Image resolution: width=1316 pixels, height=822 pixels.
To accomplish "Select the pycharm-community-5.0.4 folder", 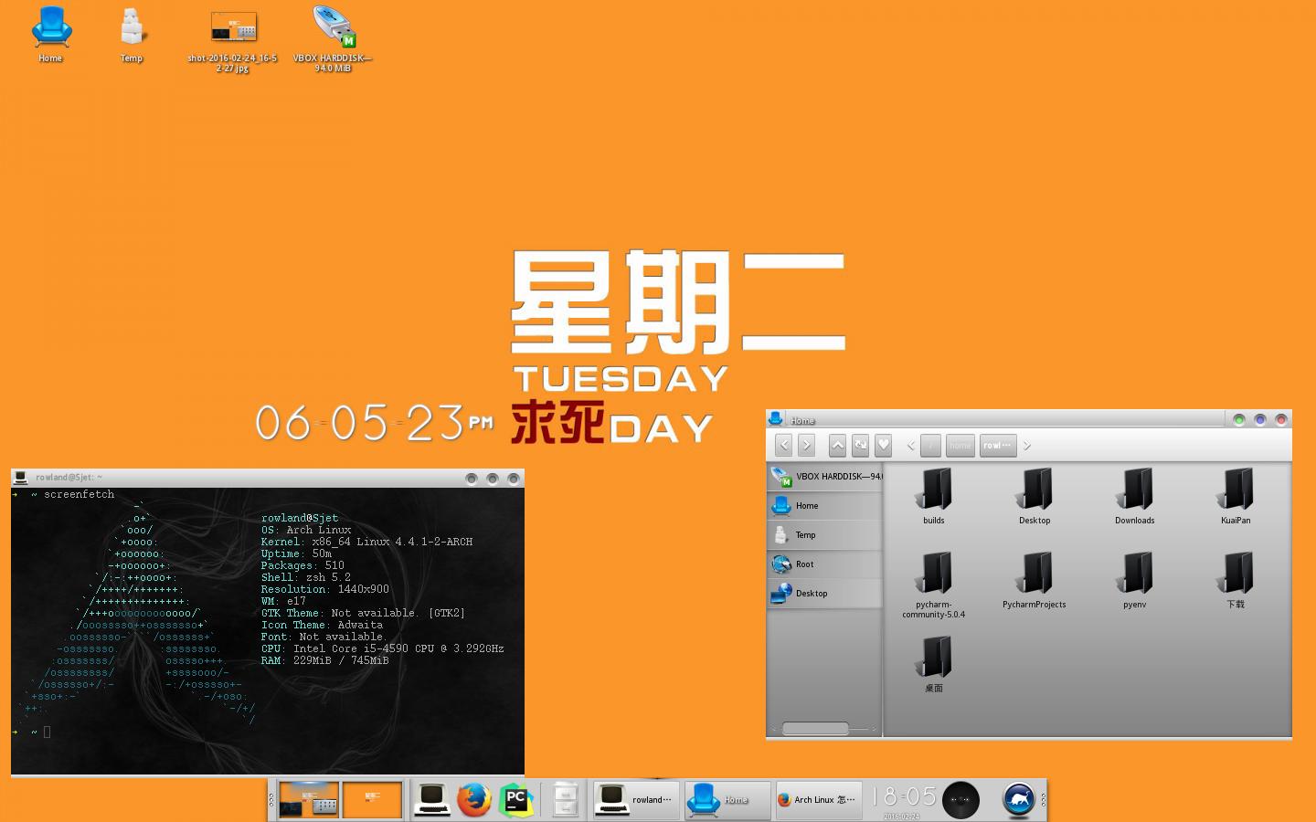I will pos(934,585).
